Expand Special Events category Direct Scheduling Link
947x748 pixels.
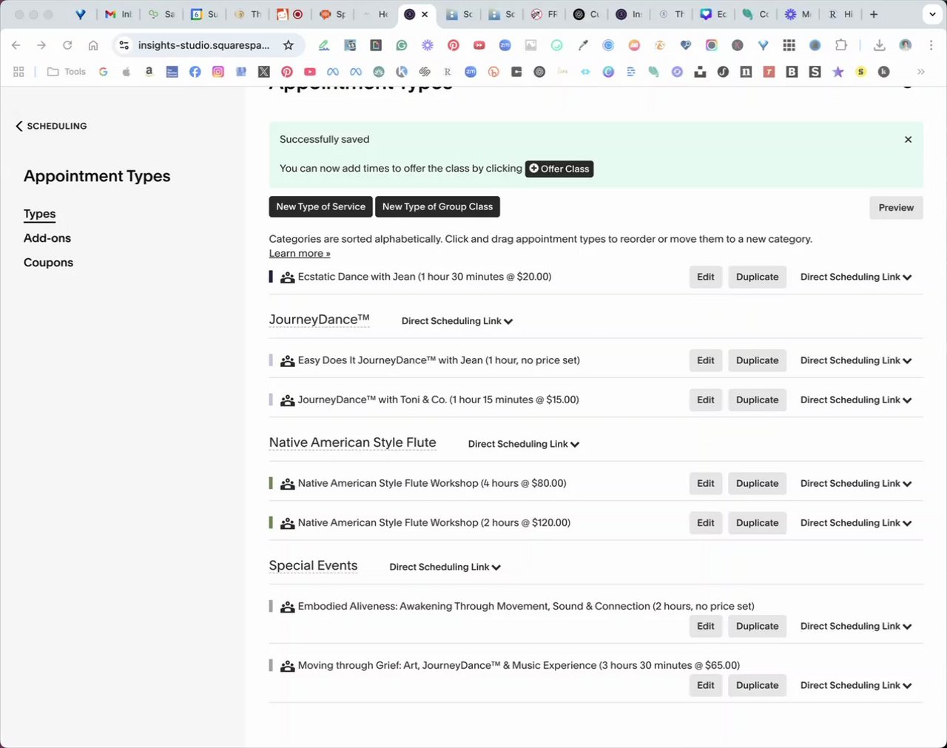click(x=445, y=567)
